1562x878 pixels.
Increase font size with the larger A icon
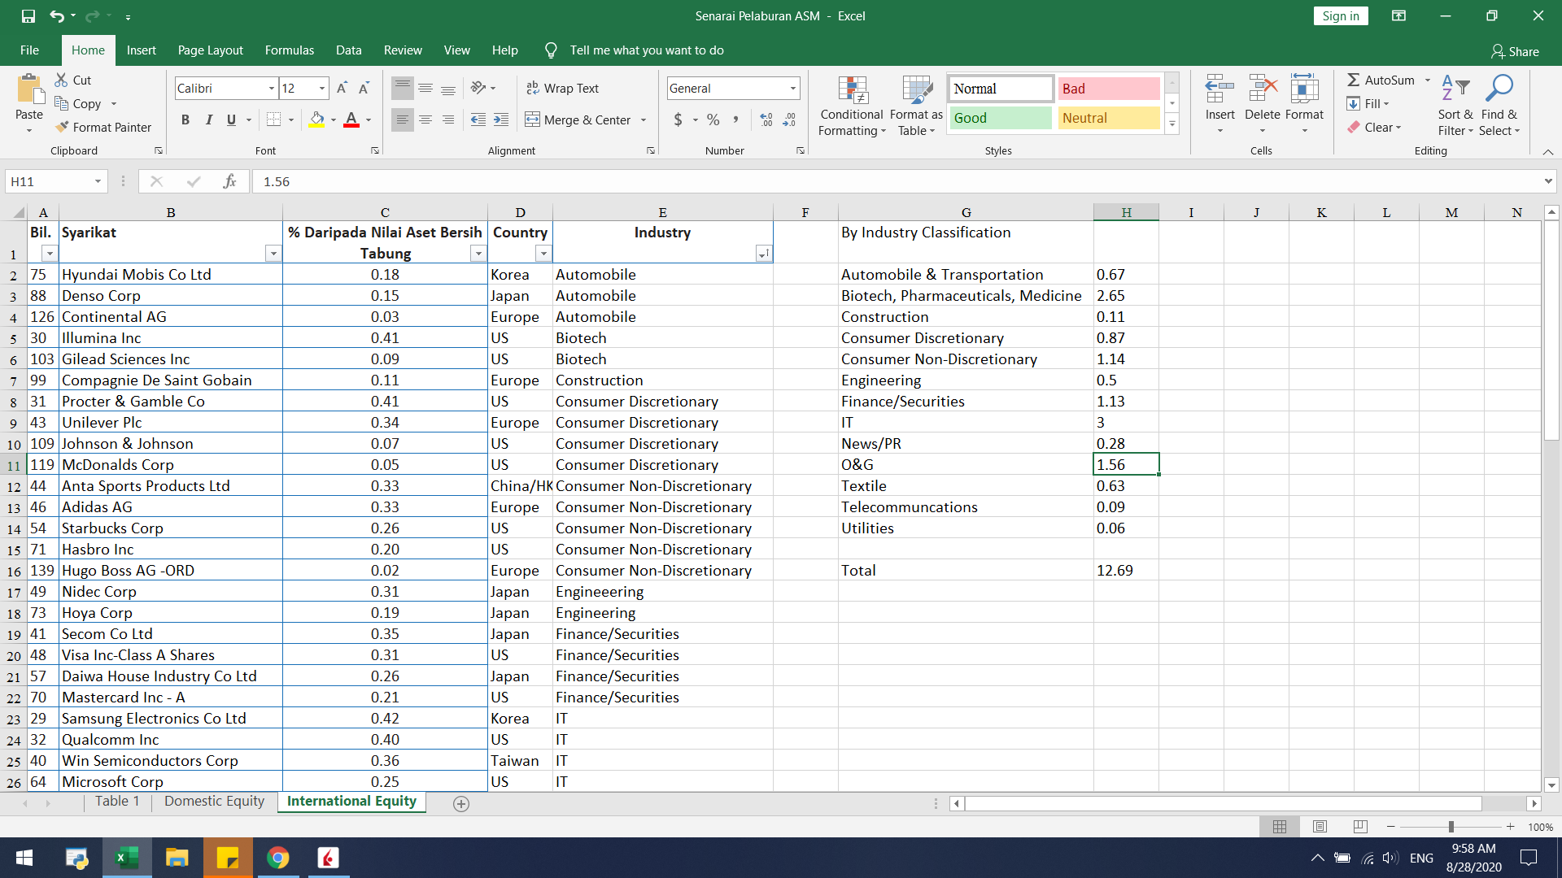coord(342,88)
